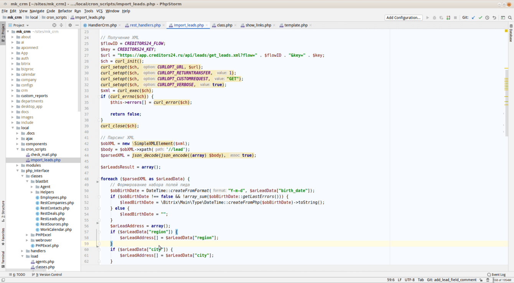This screenshot has width=514, height=283.
Task: Open Project panel gear settings
Action: pyautogui.click(x=70, y=25)
